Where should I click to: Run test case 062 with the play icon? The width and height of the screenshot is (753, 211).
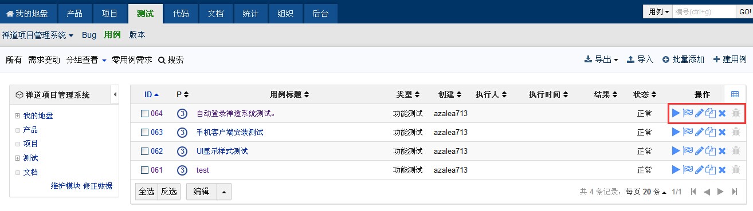[x=676, y=151]
